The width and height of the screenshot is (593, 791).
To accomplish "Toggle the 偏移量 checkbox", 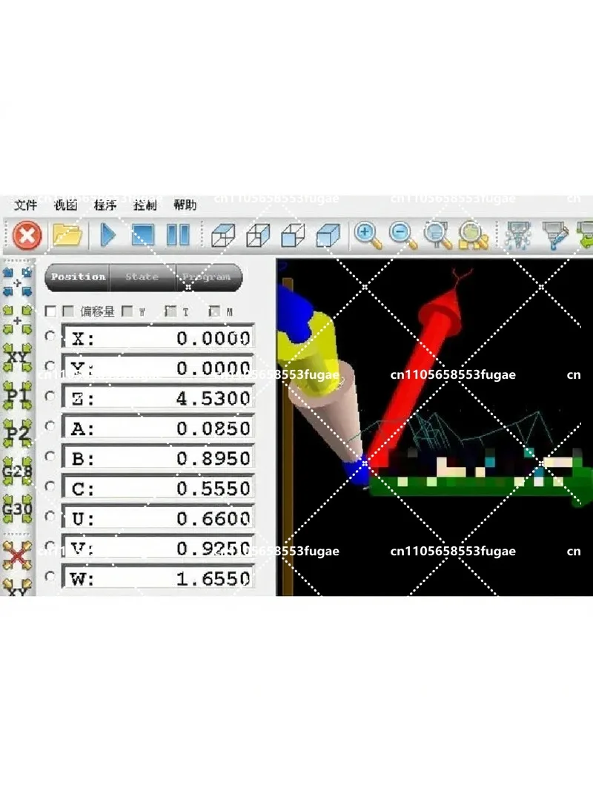I will pyautogui.click(x=68, y=311).
